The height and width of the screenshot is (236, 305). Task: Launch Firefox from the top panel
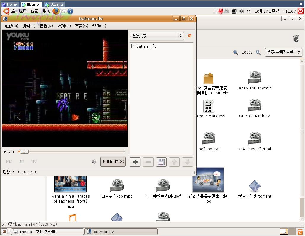(56, 11)
